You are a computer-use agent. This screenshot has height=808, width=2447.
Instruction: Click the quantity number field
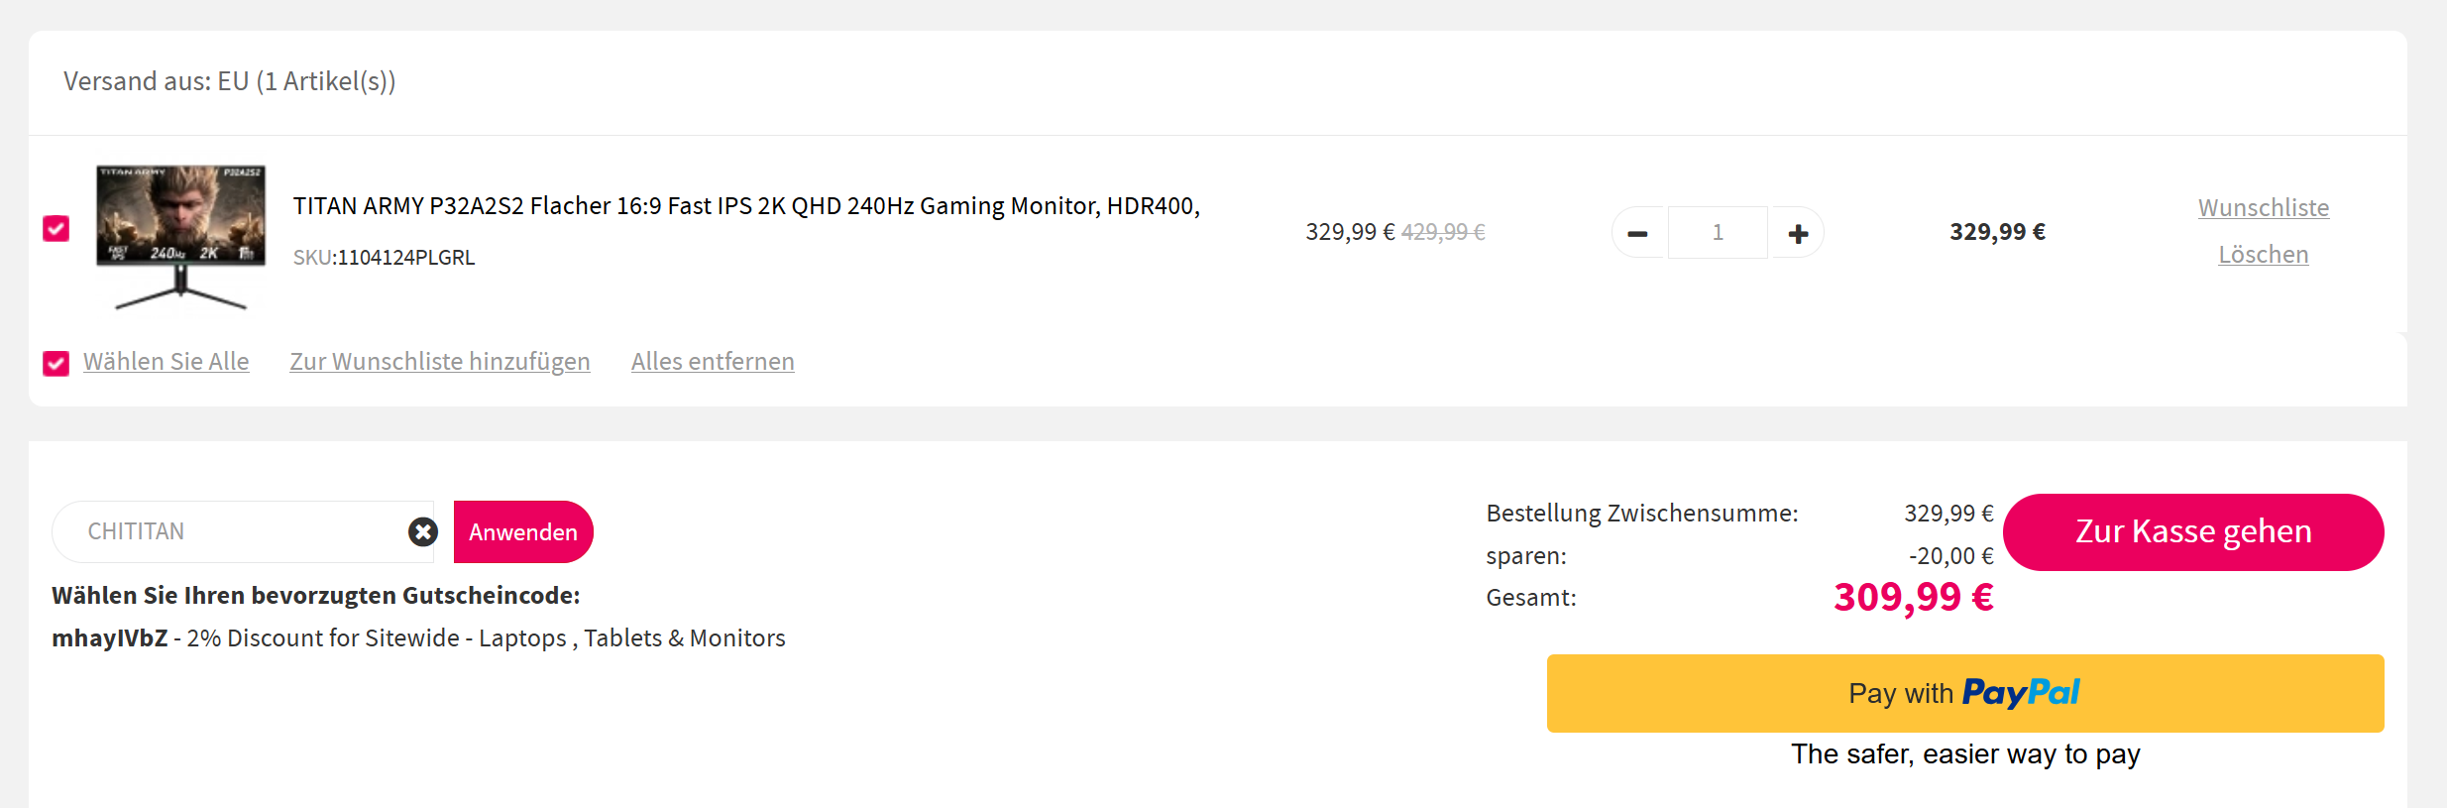[x=1718, y=233]
